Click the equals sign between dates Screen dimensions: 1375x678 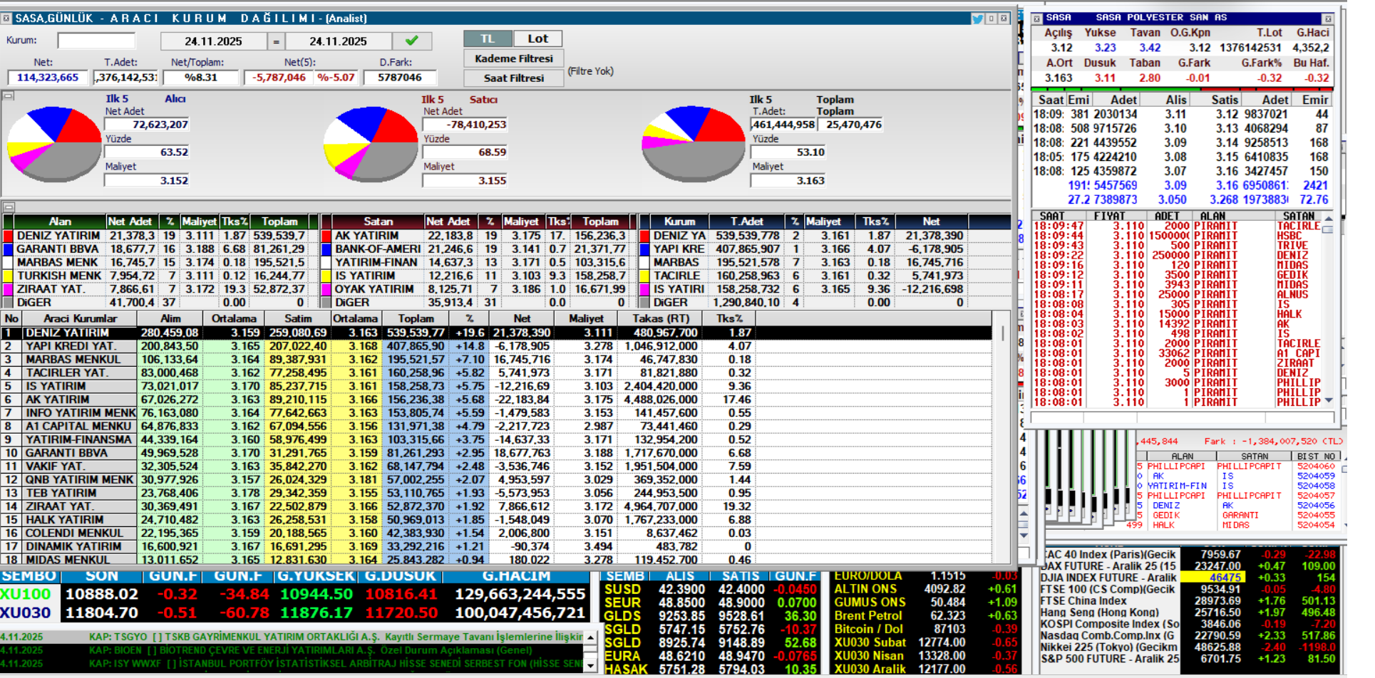(x=276, y=41)
